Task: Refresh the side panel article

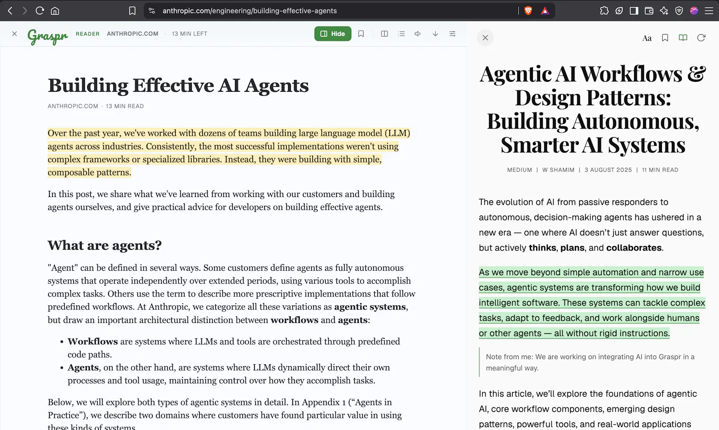Action: click(701, 38)
